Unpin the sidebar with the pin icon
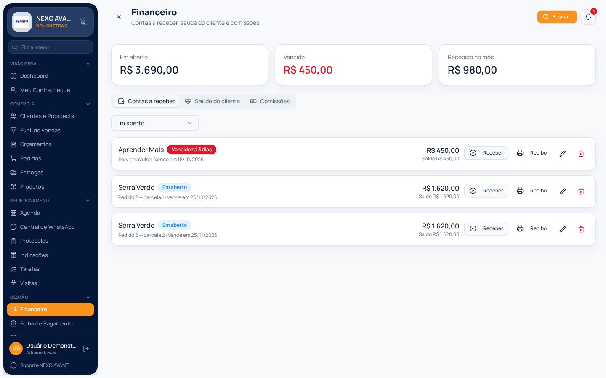 [83, 22]
